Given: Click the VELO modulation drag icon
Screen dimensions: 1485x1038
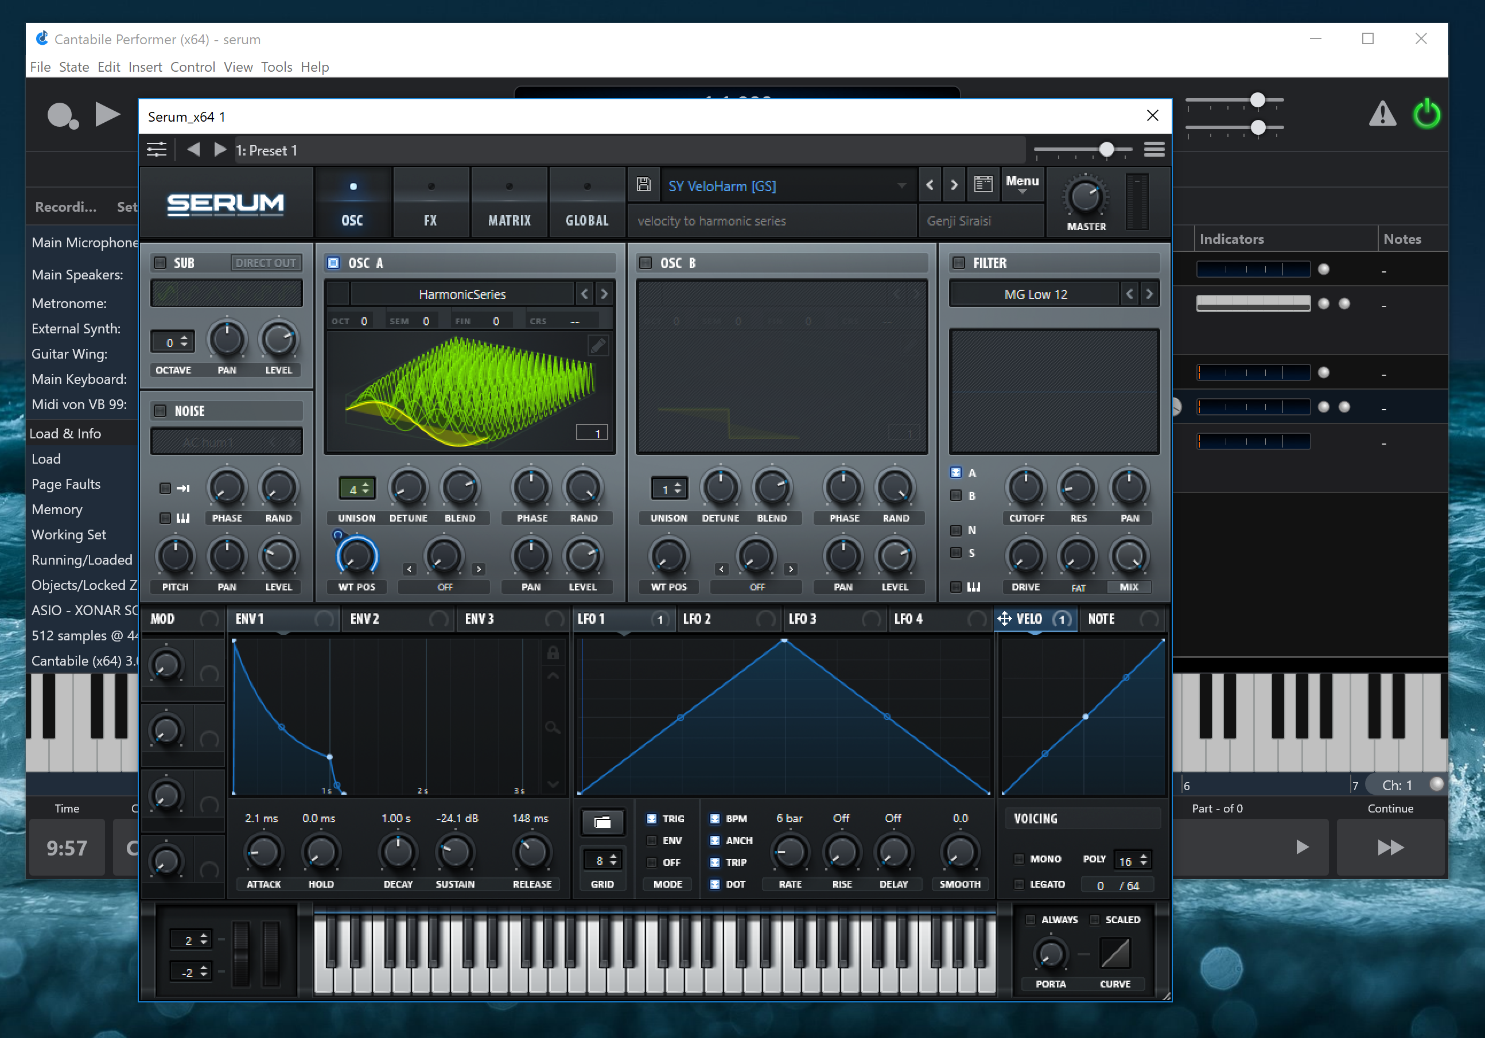Looking at the screenshot, I should [1004, 619].
